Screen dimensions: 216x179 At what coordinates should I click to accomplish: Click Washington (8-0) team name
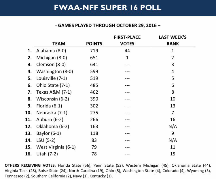[x=54, y=72]
